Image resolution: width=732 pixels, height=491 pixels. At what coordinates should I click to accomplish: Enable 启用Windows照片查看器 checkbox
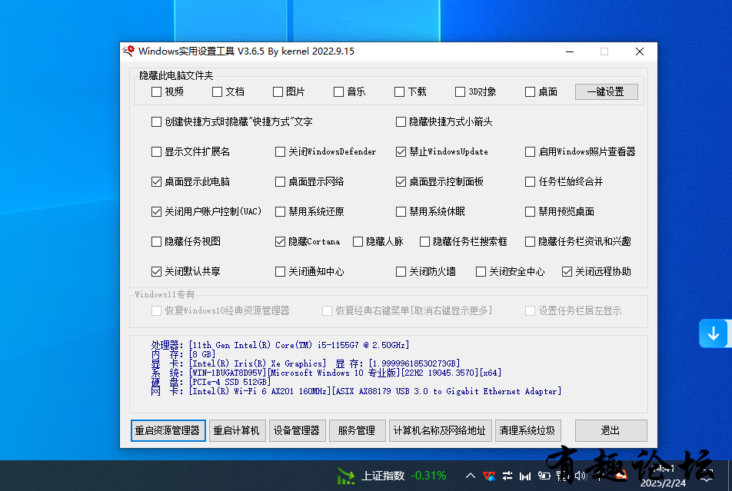point(530,151)
